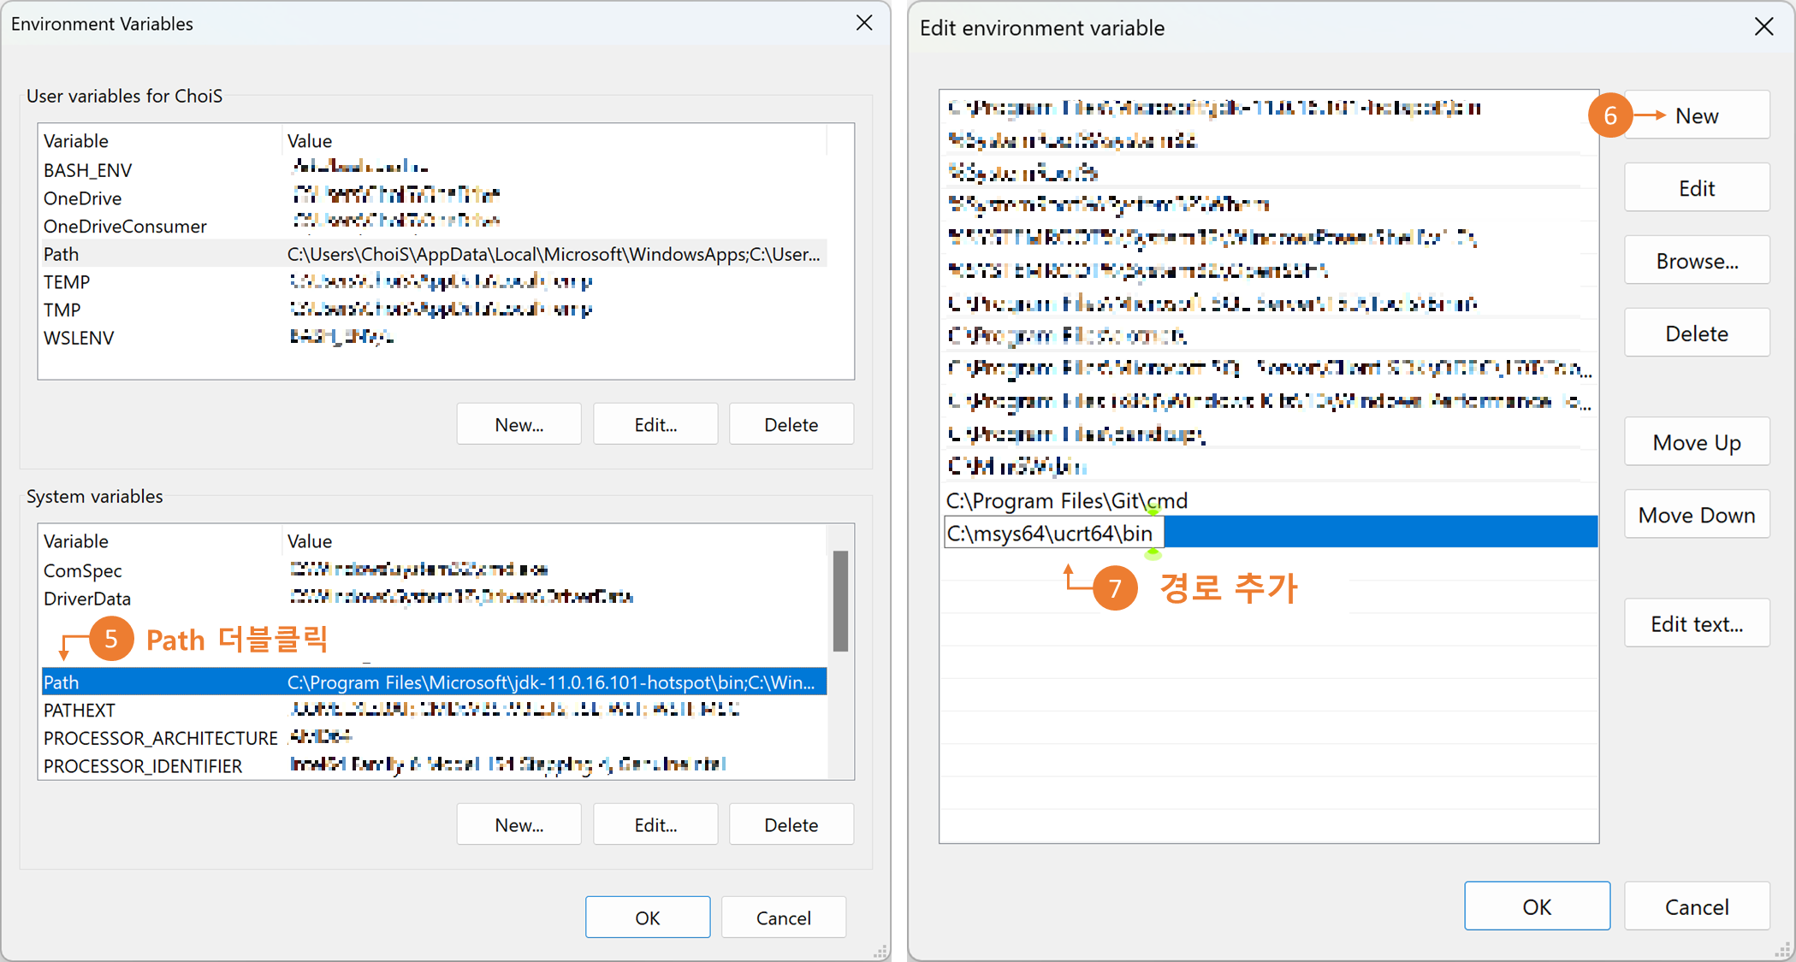Image resolution: width=1796 pixels, height=962 pixels.
Task: Move the selected entry up
Action: click(x=1696, y=442)
